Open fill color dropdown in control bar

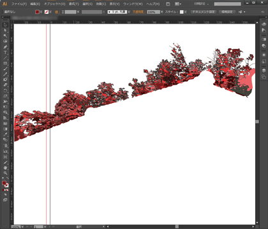click(x=41, y=12)
